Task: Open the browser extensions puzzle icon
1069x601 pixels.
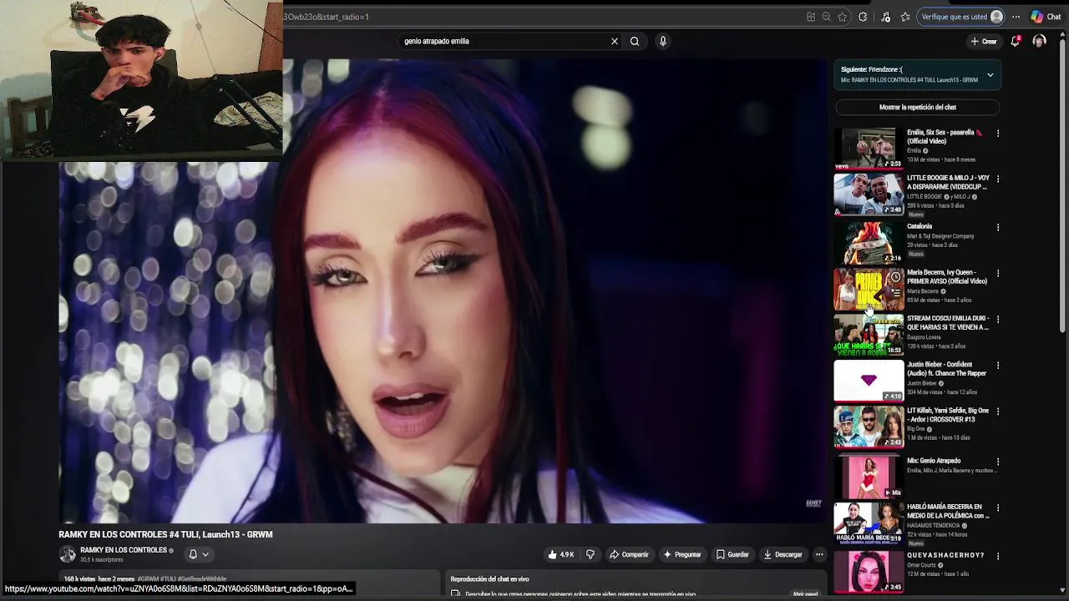Action: pyautogui.click(x=863, y=17)
